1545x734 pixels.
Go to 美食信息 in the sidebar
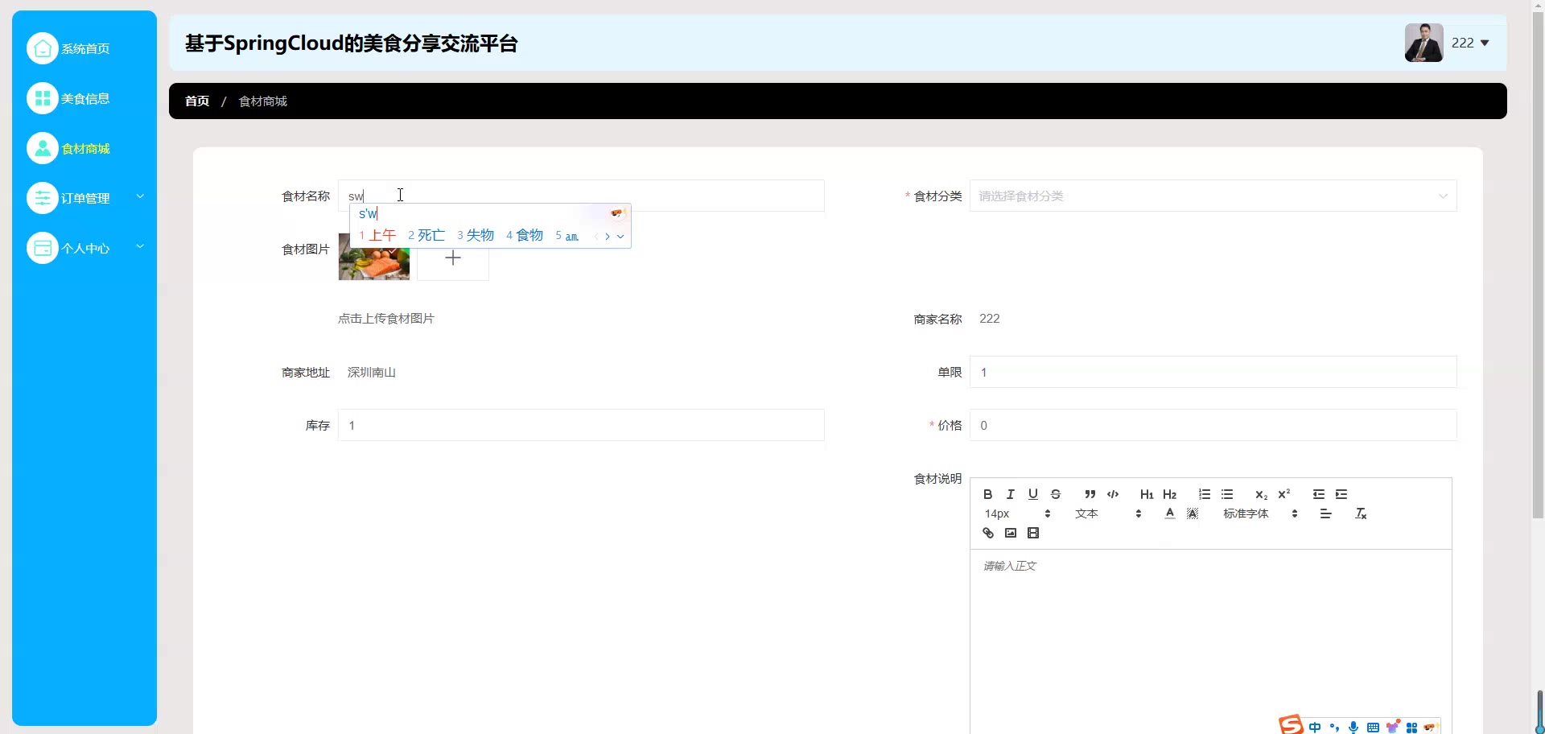(x=84, y=98)
